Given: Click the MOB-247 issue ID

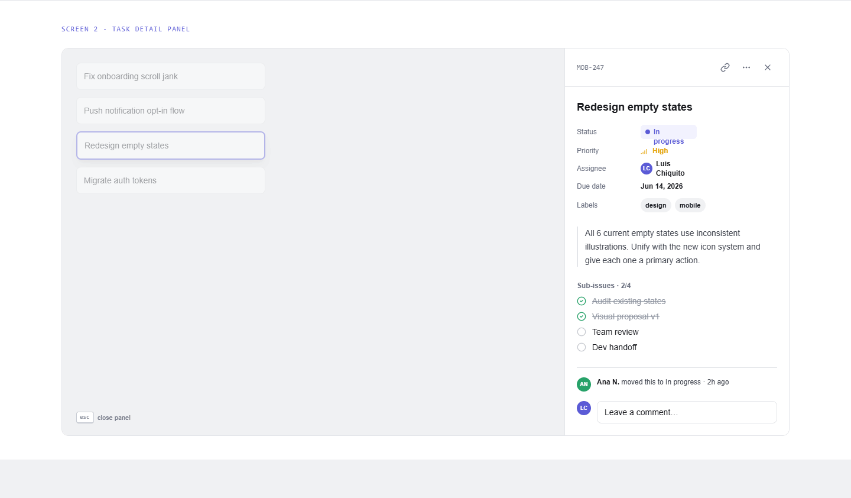Looking at the screenshot, I should [590, 67].
